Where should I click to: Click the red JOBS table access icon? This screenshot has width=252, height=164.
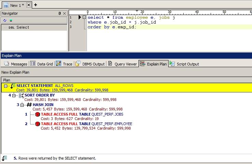pyautogui.click(x=37, y=114)
